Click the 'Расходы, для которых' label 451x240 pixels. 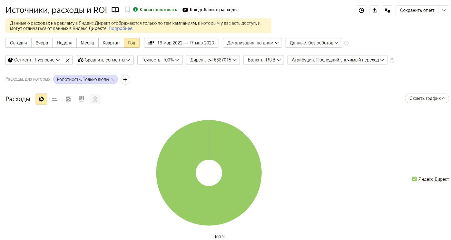pyautogui.click(x=28, y=79)
